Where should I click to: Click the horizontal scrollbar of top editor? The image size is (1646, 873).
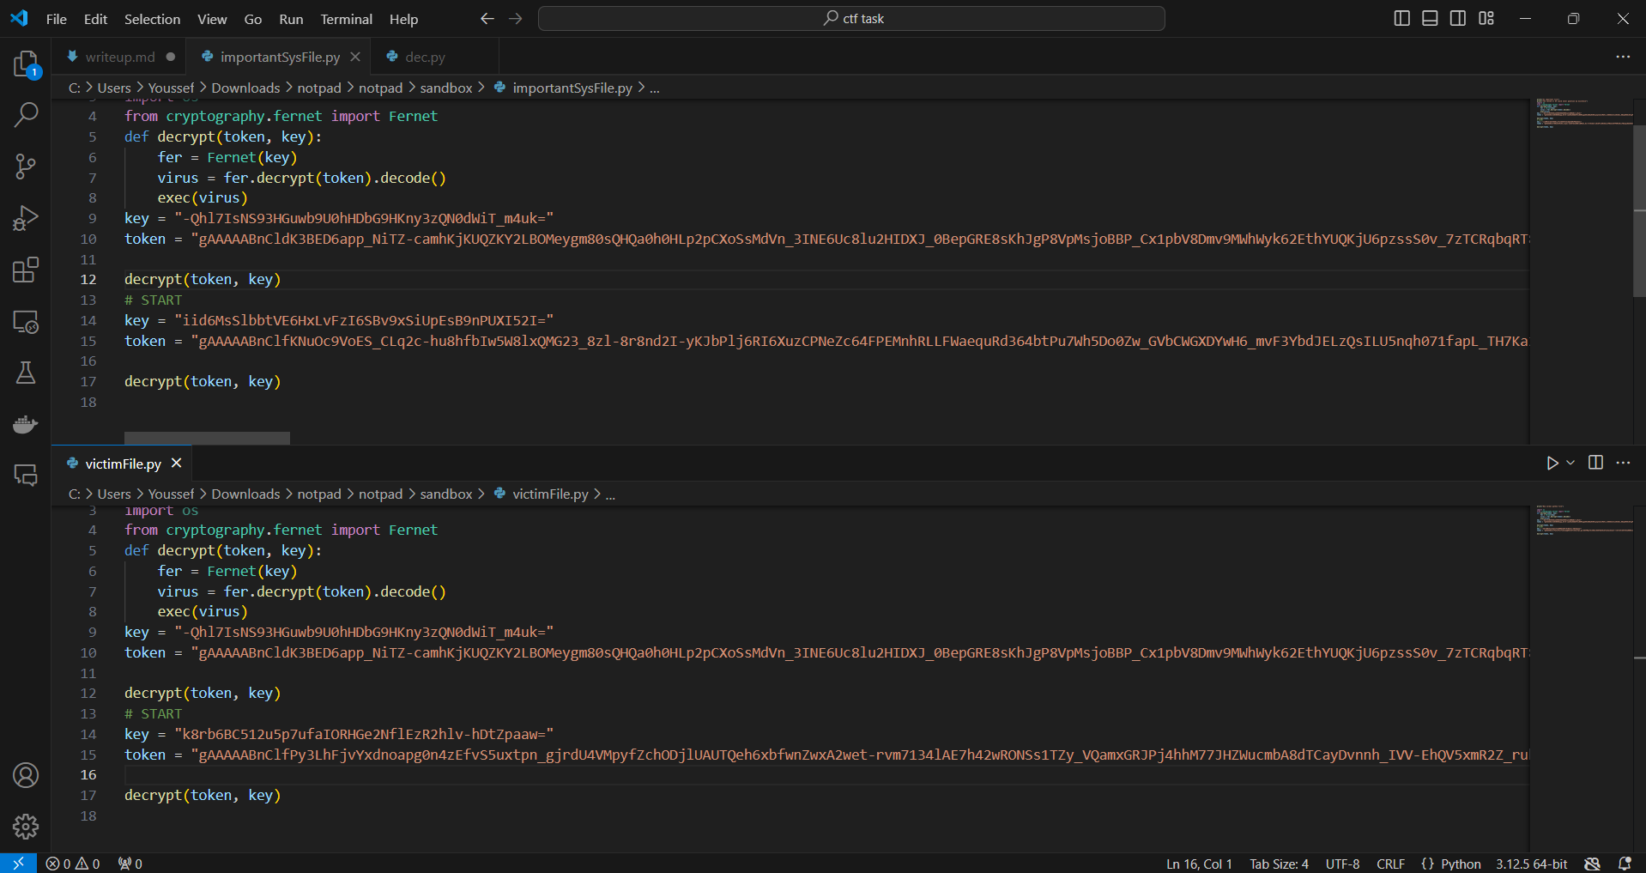click(x=207, y=438)
